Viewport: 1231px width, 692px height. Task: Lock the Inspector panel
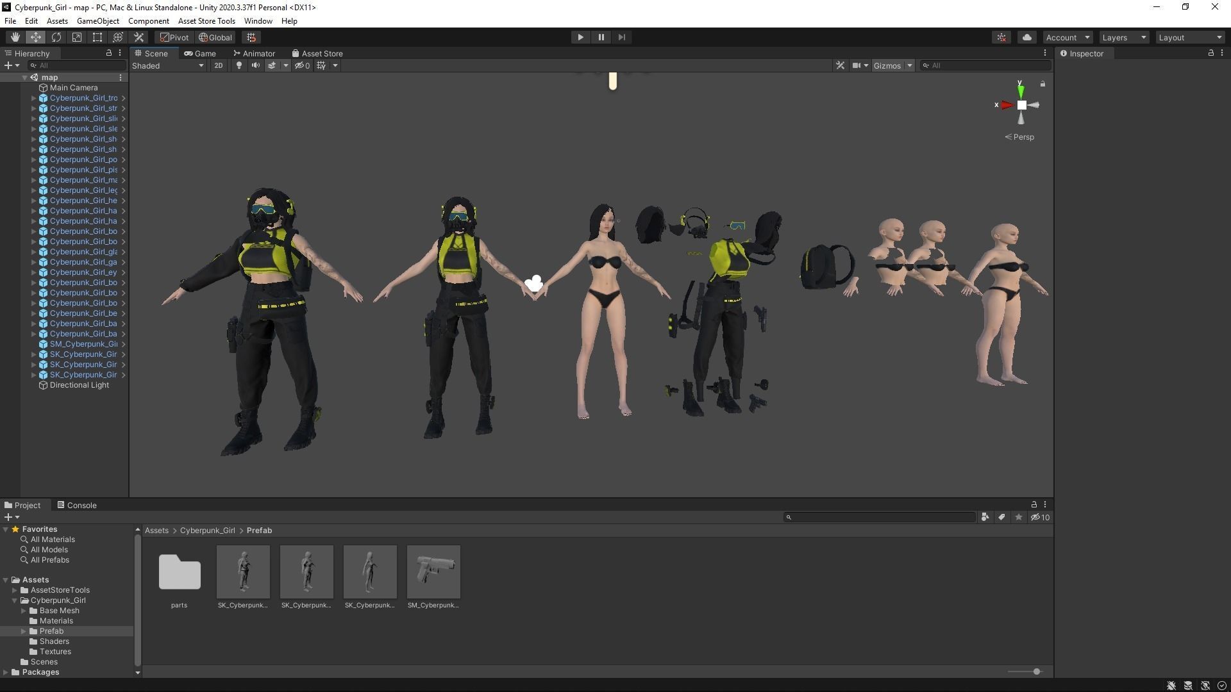point(1211,53)
